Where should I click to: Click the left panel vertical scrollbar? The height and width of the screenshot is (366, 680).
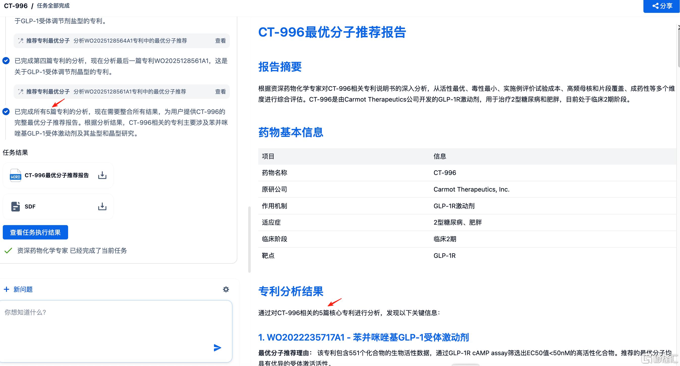249,240
